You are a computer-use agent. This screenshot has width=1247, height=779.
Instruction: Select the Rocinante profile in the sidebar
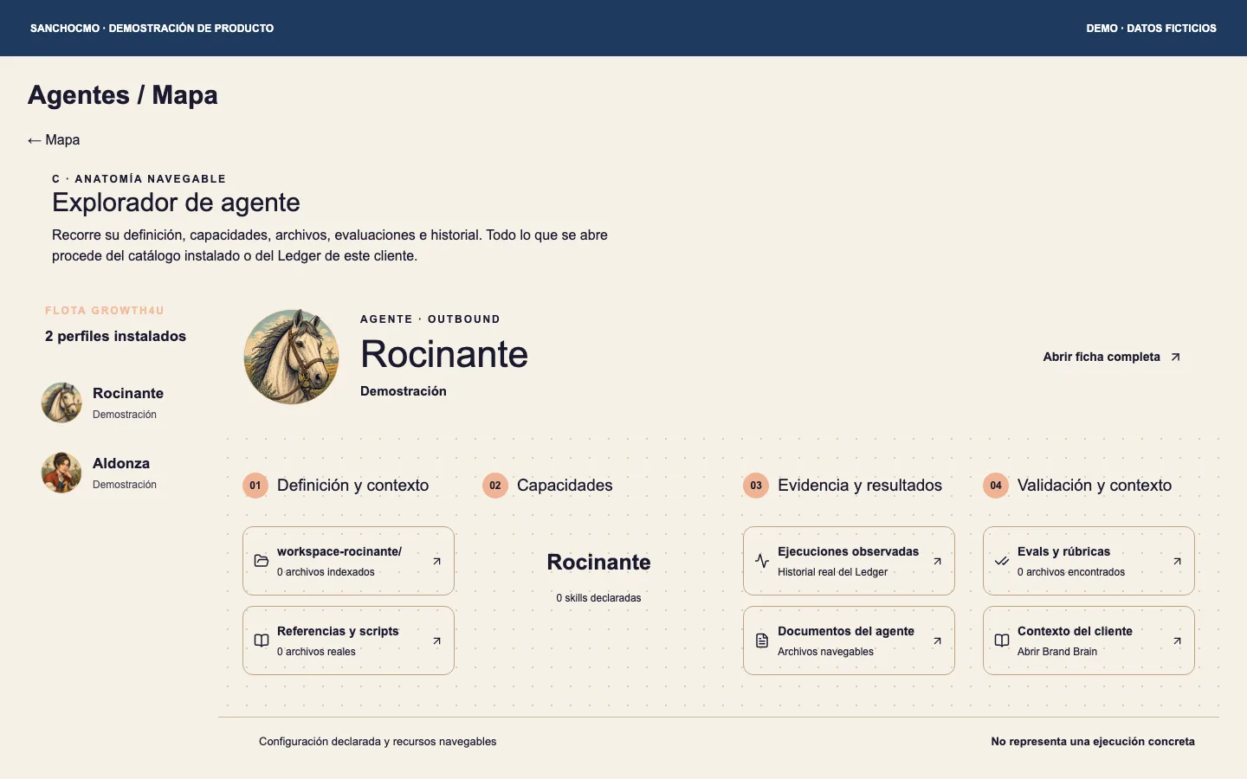[114, 402]
